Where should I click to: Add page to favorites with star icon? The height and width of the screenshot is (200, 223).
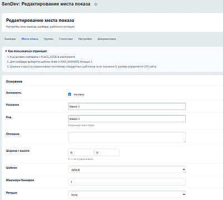95,4
